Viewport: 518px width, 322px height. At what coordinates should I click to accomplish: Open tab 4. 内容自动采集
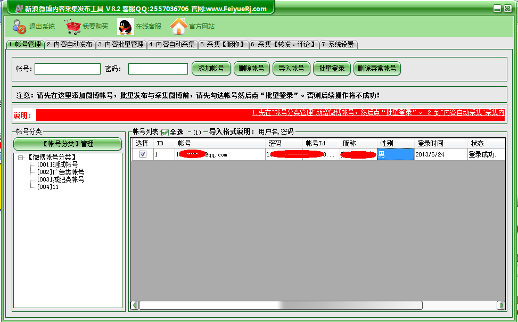[172, 44]
